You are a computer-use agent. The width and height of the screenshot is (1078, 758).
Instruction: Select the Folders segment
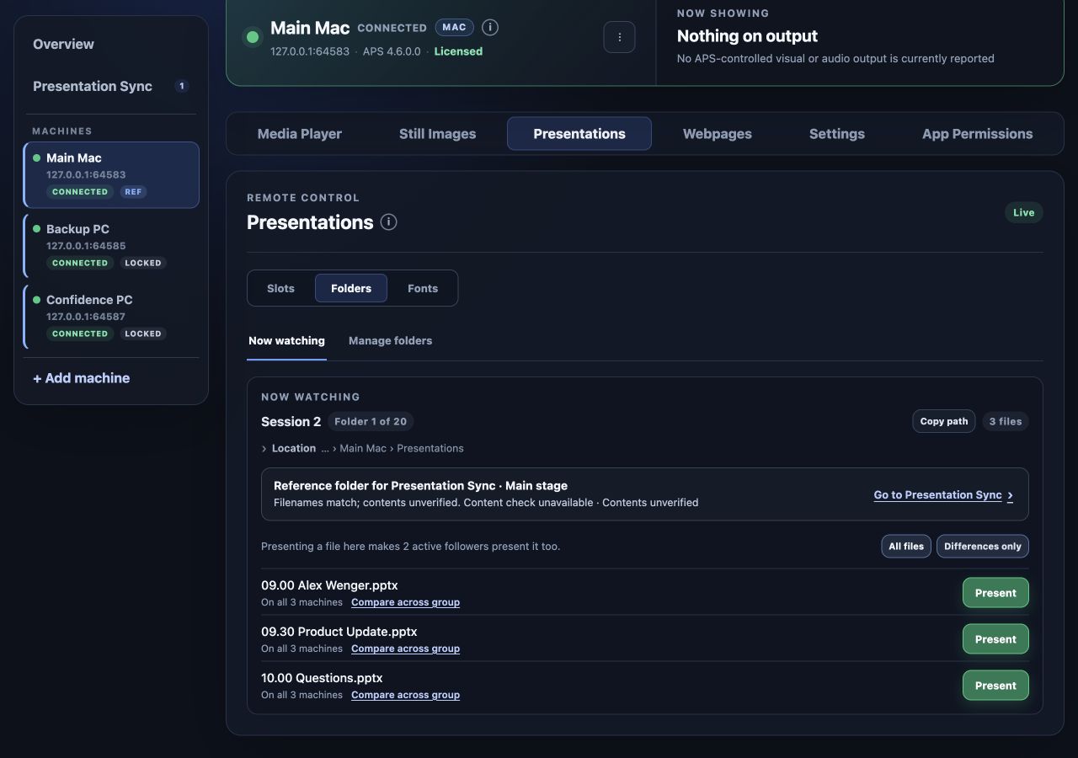point(351,288)
